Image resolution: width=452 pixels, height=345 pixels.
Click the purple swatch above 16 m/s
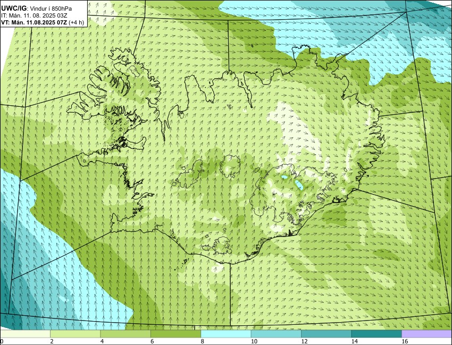pos(426,334)
